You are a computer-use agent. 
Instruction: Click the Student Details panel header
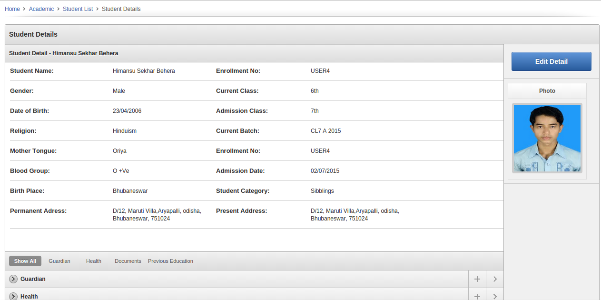pos(33,34)
